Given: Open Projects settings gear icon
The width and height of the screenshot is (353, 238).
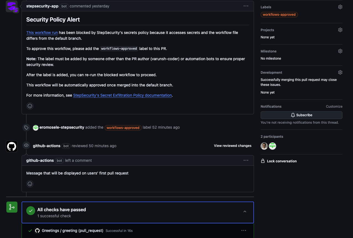Looking at the screenshot, I should (x=340, y=30).
